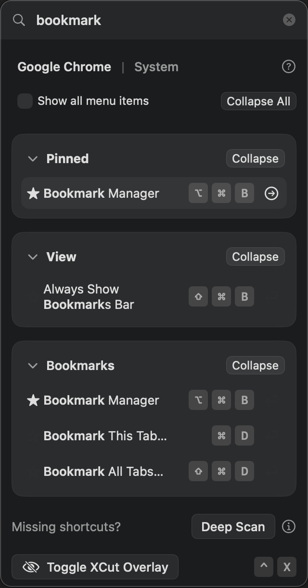Open the Deep Scan info icon
Screen dimensions: 308x588
(288, 526)
